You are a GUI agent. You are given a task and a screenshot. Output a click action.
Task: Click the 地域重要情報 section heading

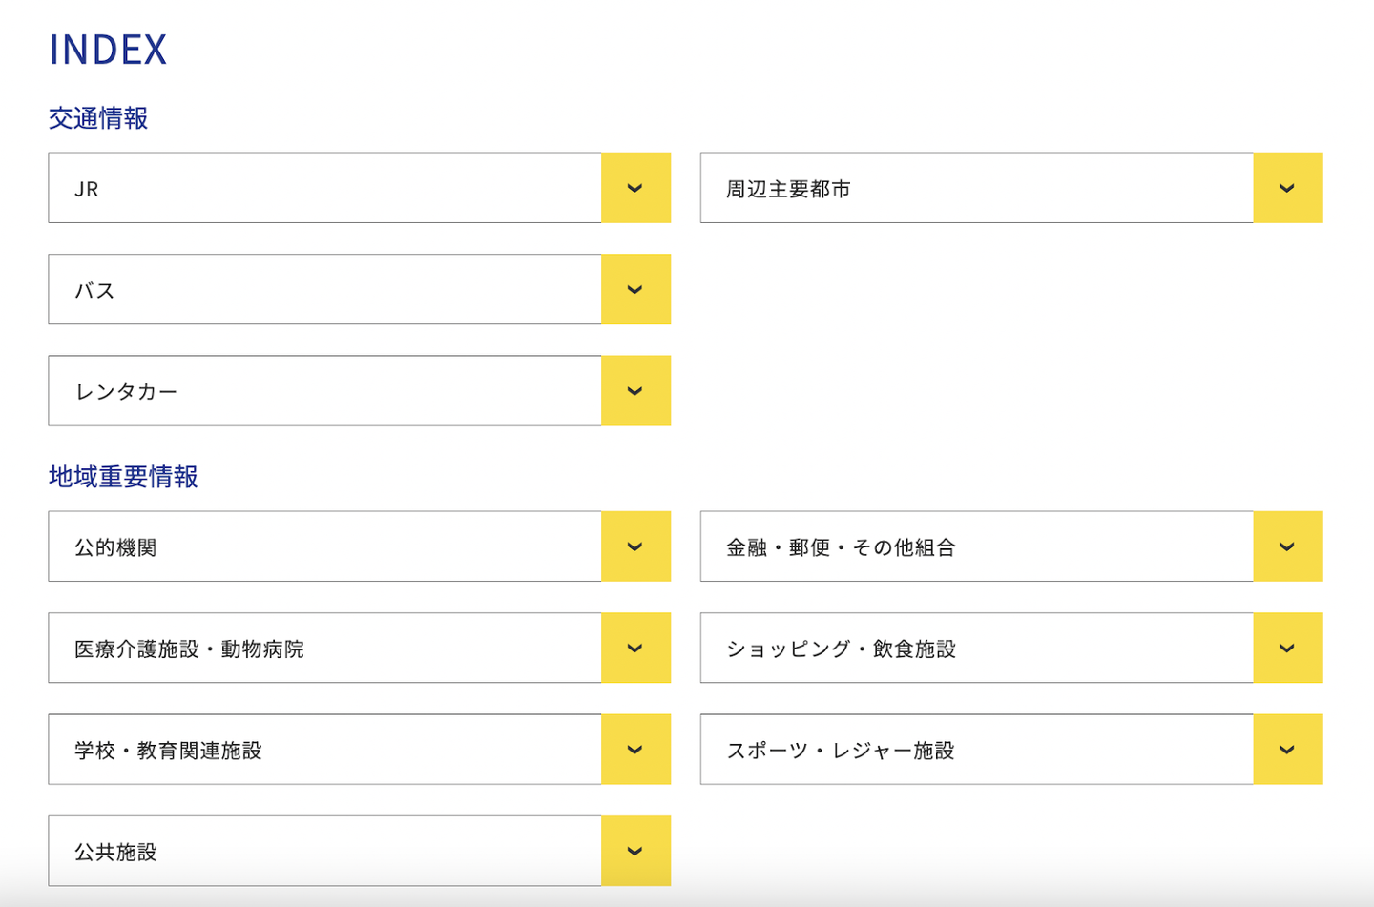(x=123, y=477)
